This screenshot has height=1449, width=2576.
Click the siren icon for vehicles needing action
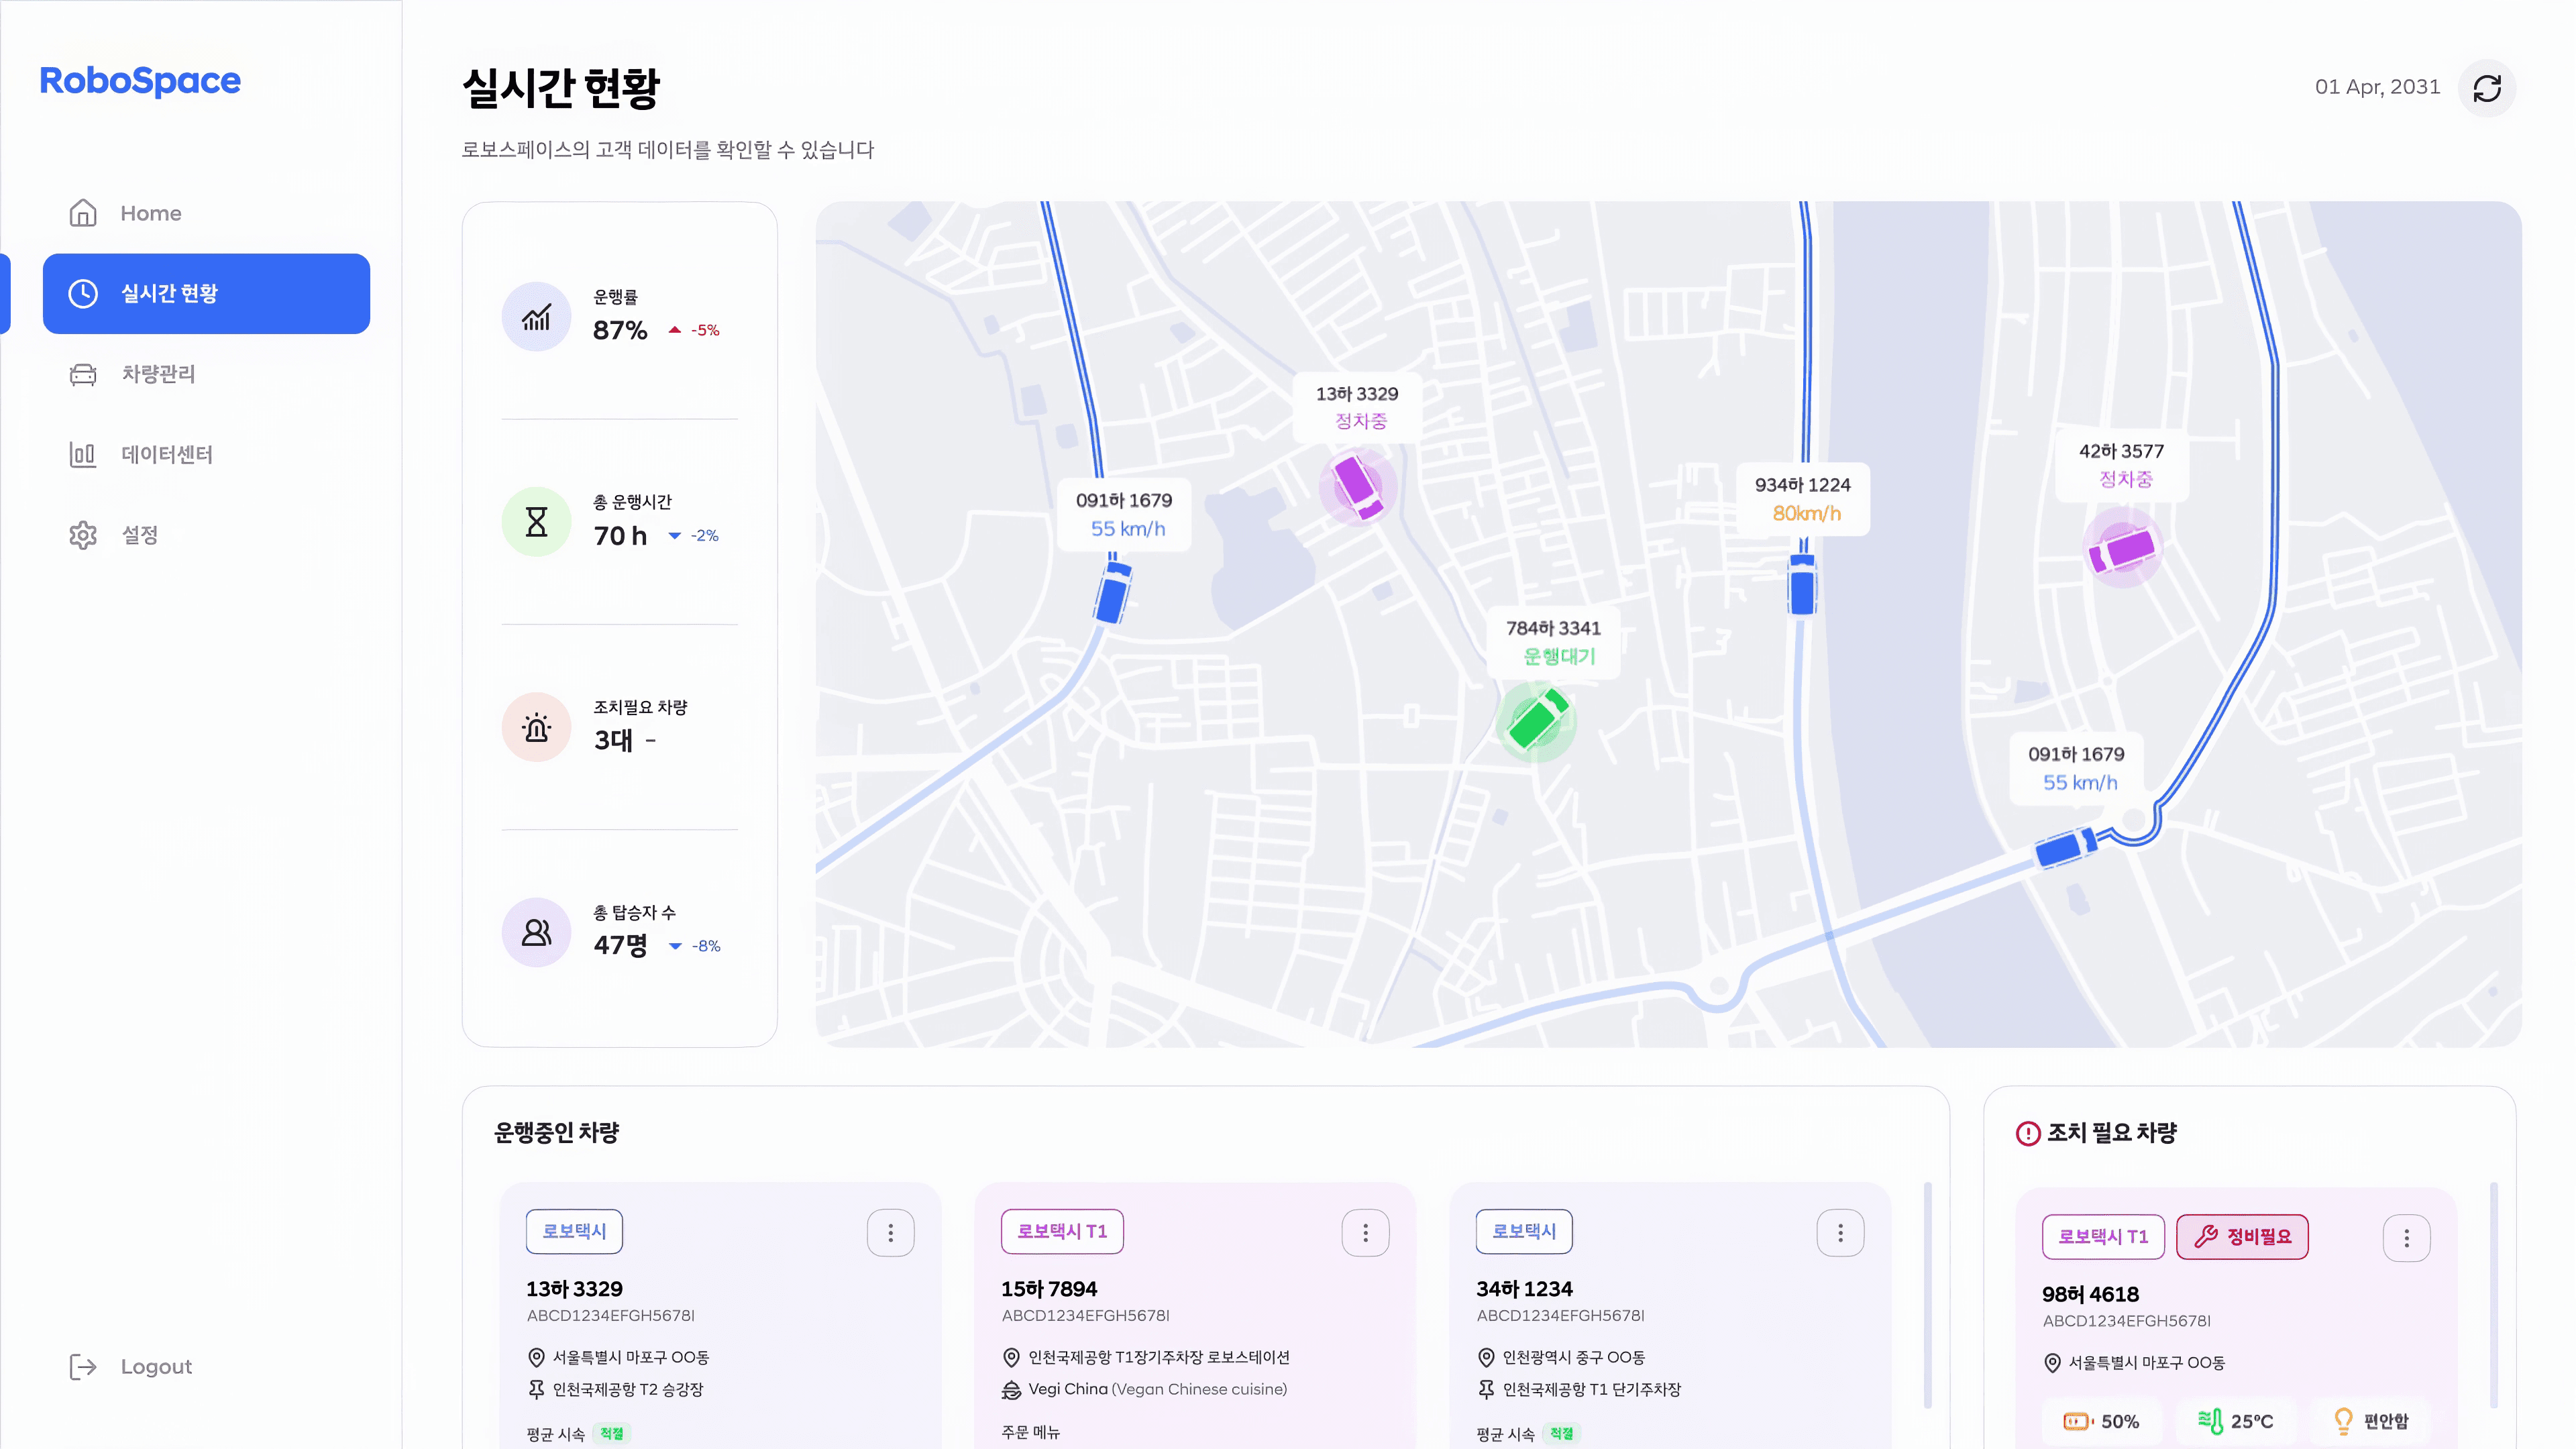(536, 727)
